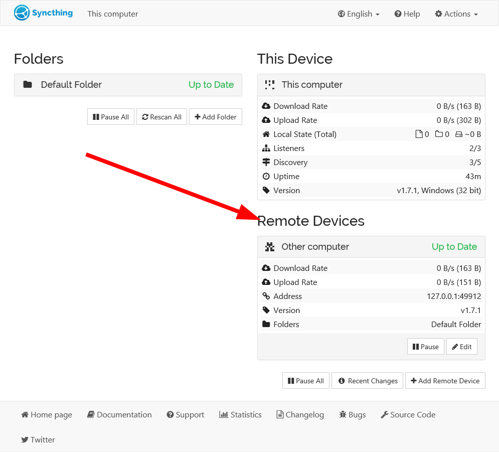
Task: Click the Syncthing logo icon
Action: [x=22, y=13]
